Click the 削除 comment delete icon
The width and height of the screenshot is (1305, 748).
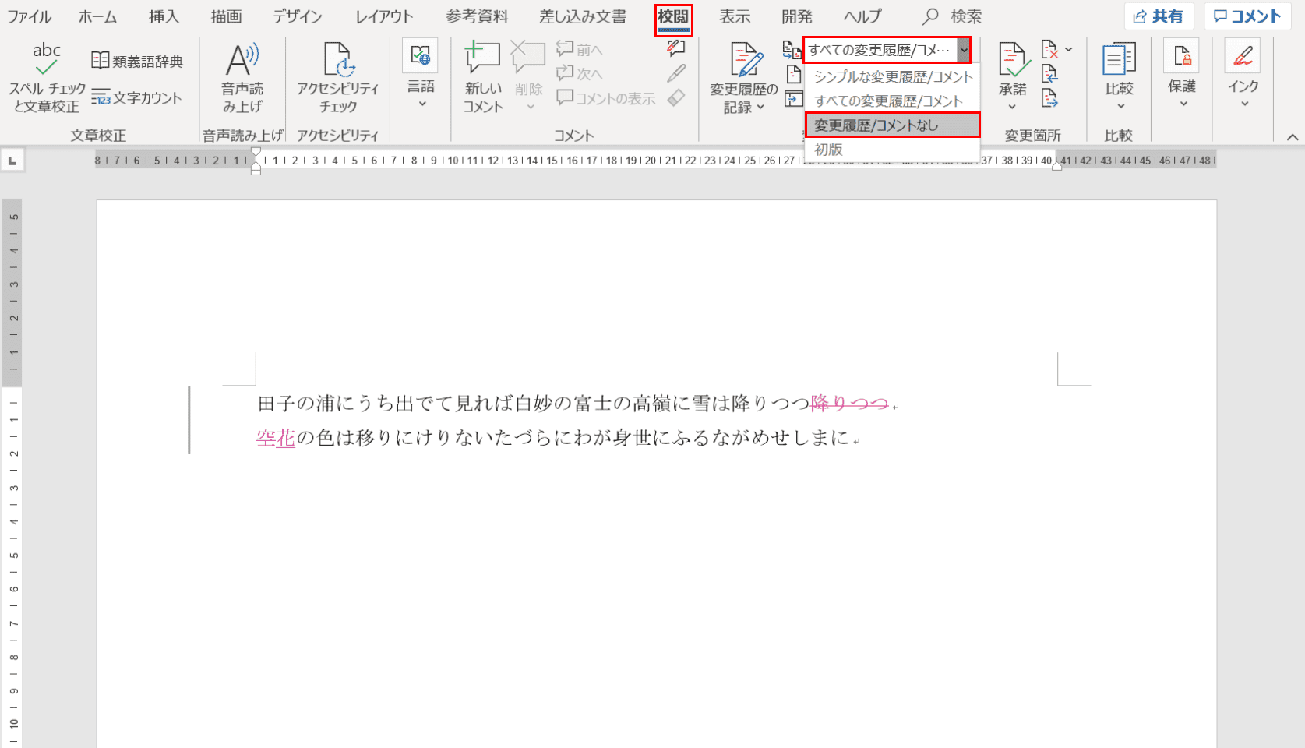[x=528, y=58]
